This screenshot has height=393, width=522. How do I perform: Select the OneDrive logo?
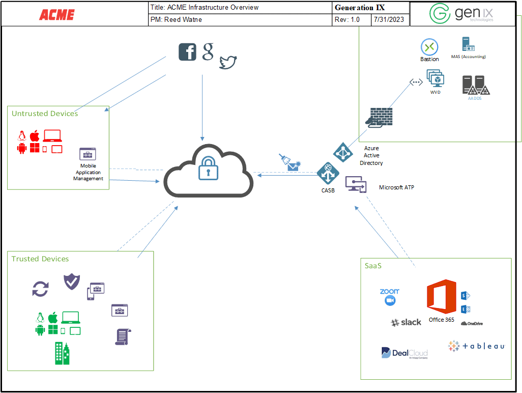(472, 323)
